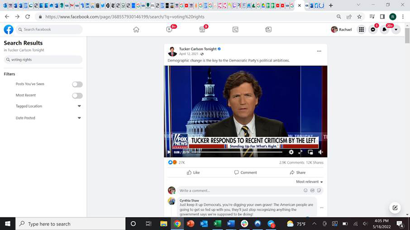The image size is (410, 230).
Task: Open the Chrome profile avatar R
Action: [393, 16]
